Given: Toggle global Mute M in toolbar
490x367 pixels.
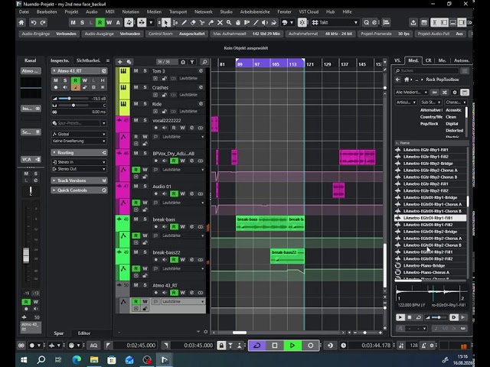Looking at the screenshot, I should [x=73, y=22].
